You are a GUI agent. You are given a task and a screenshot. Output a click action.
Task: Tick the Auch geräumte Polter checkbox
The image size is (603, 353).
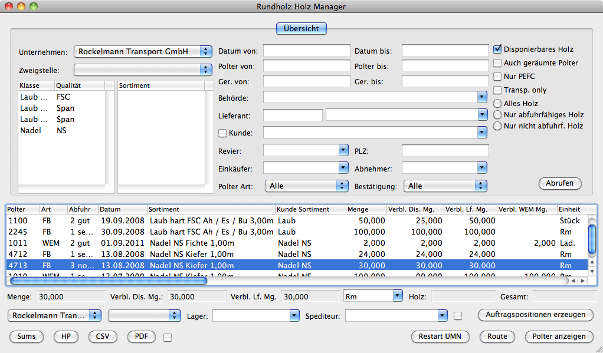(497, 63)
